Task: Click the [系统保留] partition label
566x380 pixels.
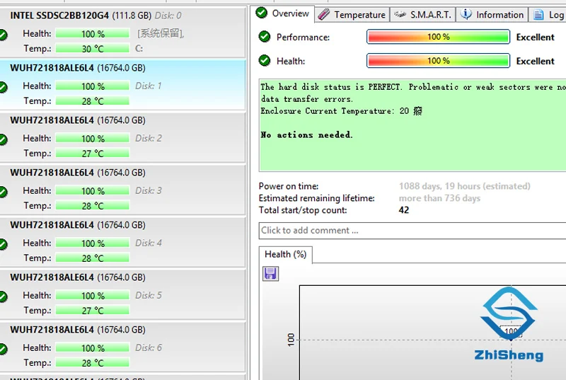Action: point(161,33)
